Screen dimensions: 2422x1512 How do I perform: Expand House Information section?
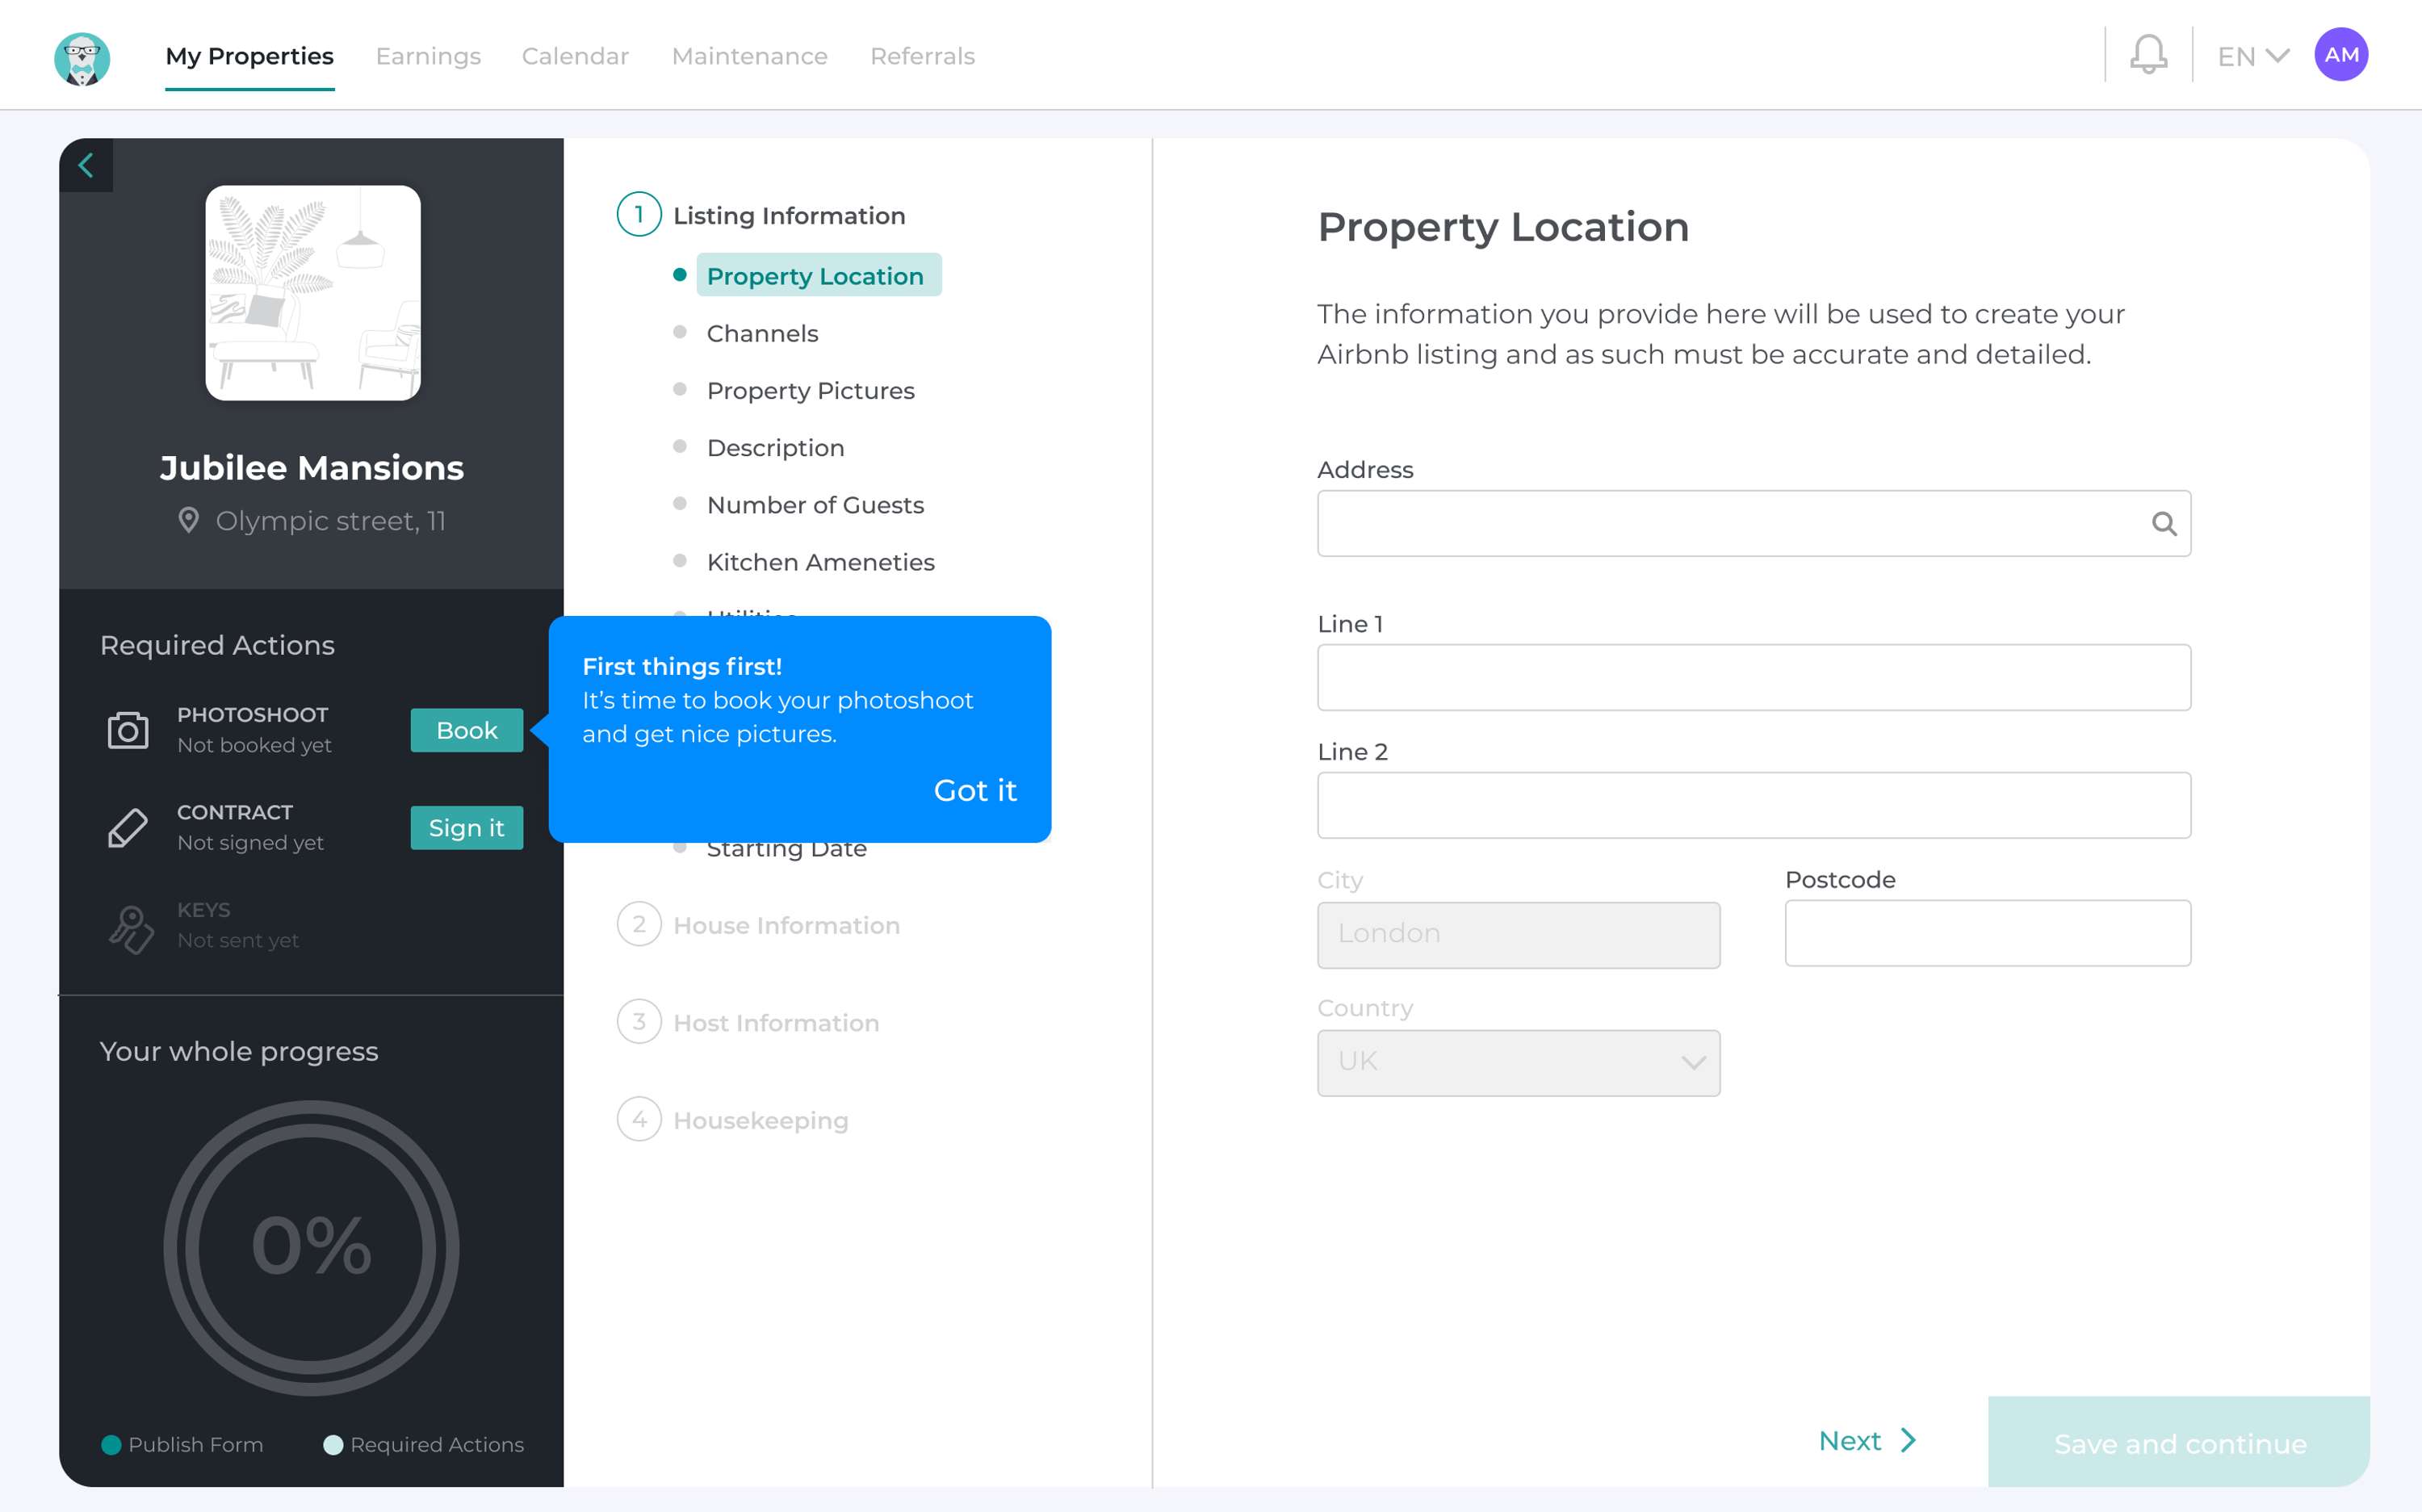[786, 925]
